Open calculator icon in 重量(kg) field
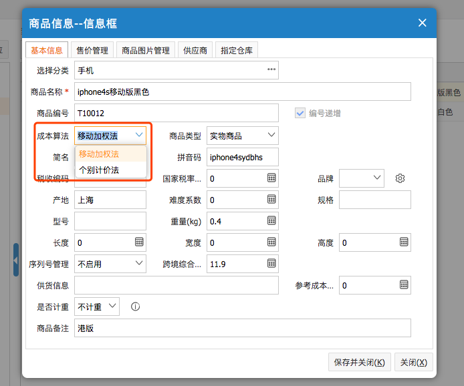 [x=271, y=221]
